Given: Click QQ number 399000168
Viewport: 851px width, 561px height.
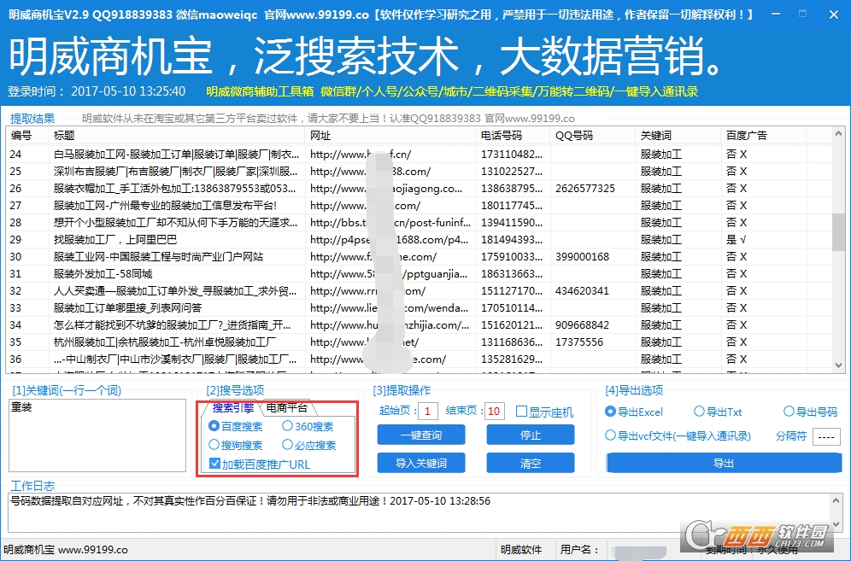Looking at the screenshot, I should pyautogui.click(x=582, y=257).
